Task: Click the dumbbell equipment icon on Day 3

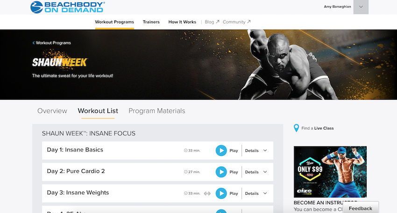Action: click(x=207, y=193)
